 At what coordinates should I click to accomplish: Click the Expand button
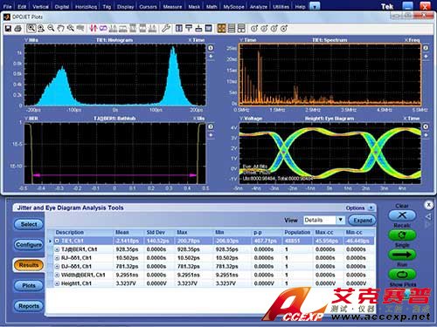click(362, 221)
